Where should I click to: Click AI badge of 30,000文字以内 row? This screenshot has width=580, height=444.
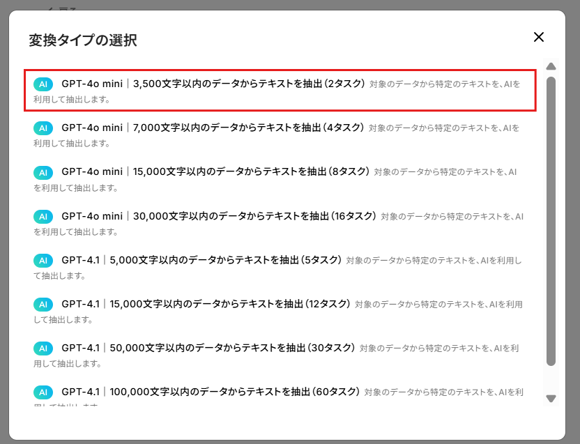point(43,216)
